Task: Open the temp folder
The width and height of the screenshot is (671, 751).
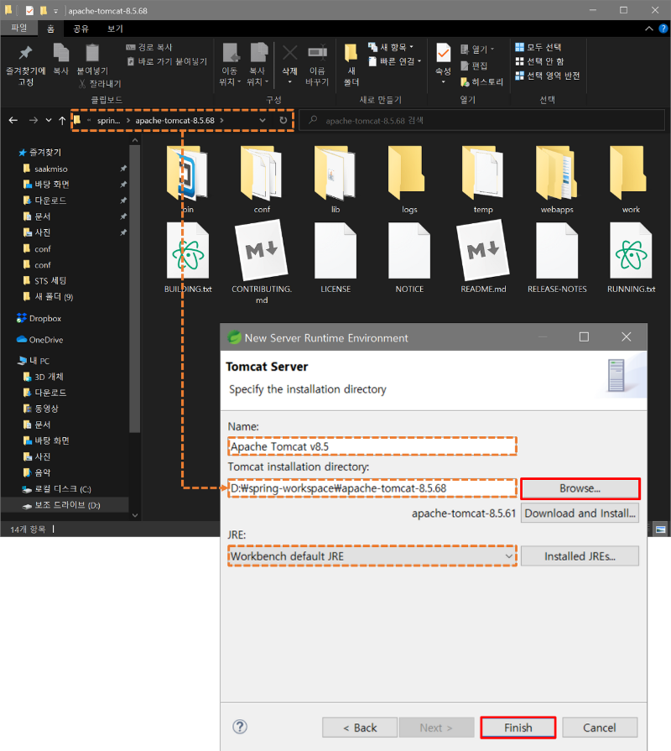Action: 483,180
